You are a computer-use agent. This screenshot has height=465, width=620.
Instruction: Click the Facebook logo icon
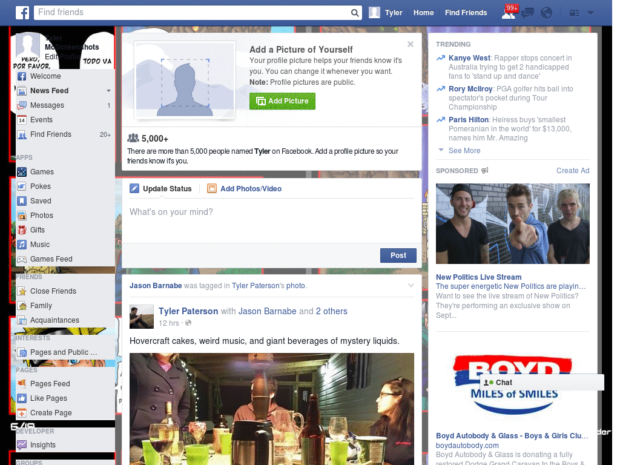pyautogui.click(x=22, y=12)
